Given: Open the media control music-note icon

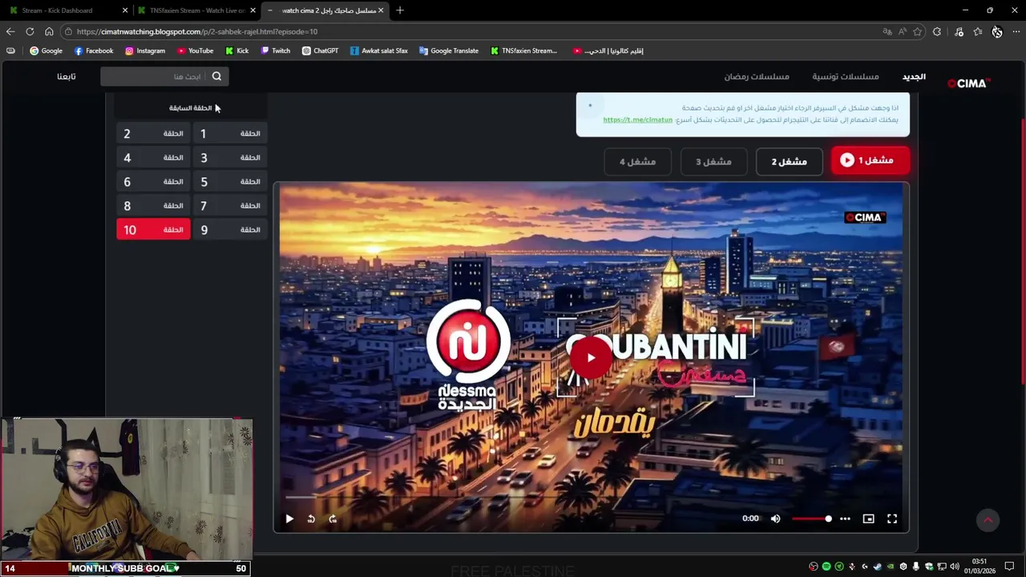Looking at the screenshot, I should (x=959, y=31).
